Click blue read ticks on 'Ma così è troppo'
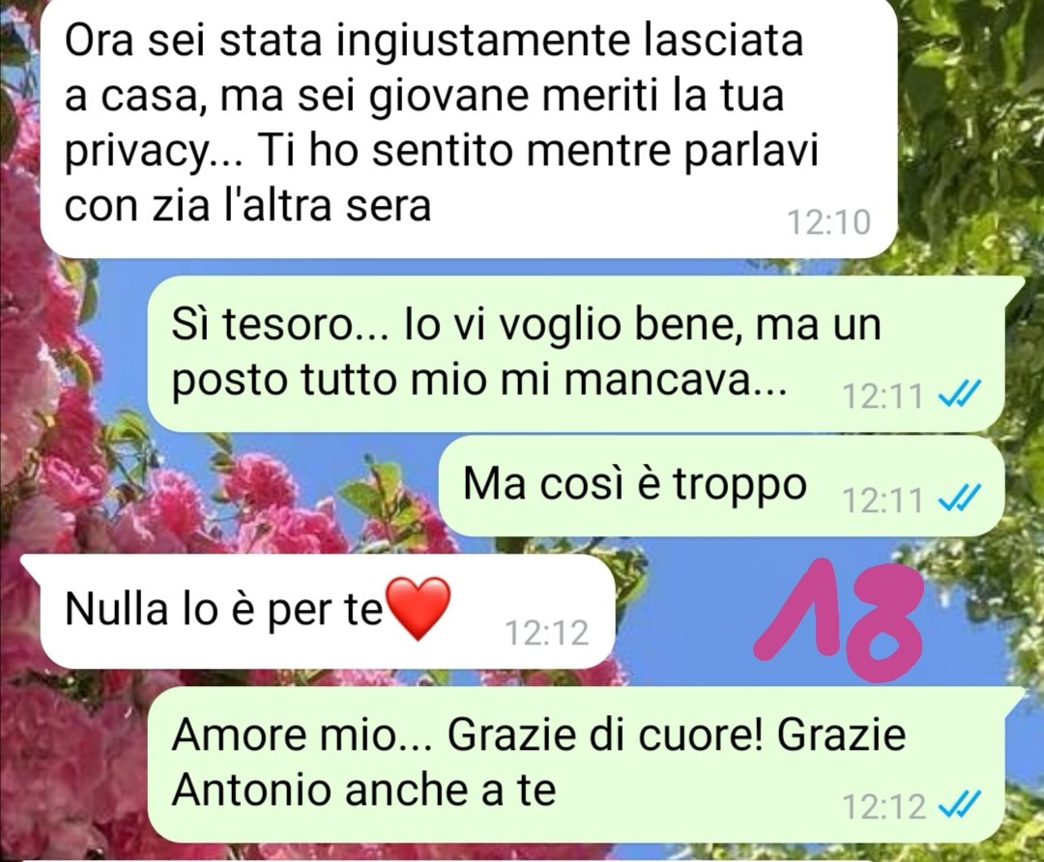This screenshot has width=1044, height=862. (x=958, y=499)
